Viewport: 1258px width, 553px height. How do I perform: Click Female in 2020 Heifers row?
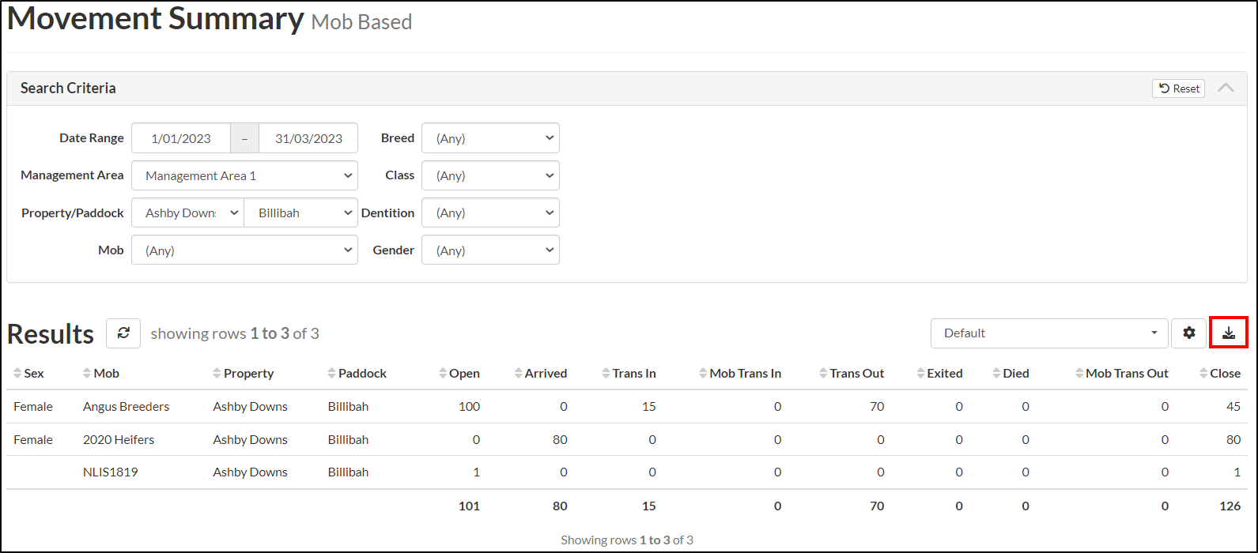pos(33,439)
